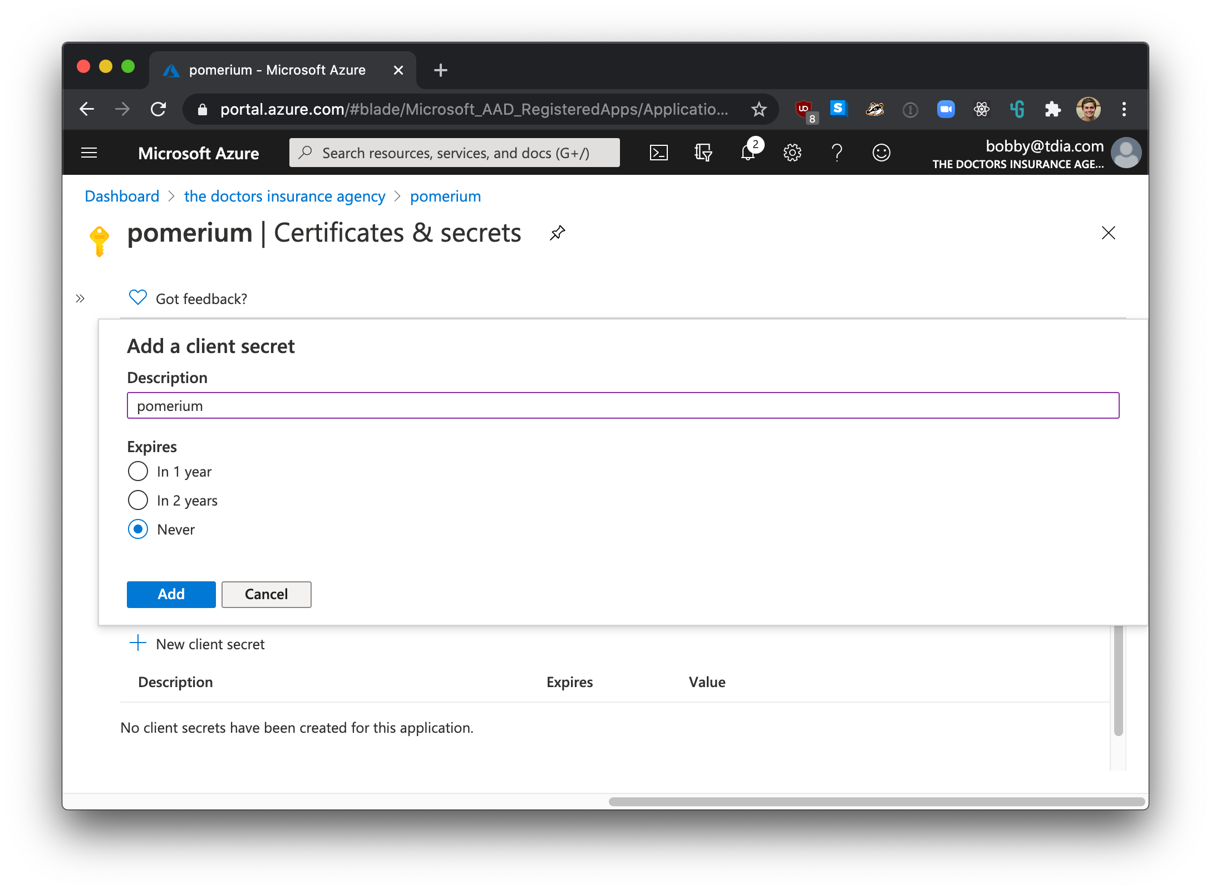Click the horizontal scrollbar at page bottom
This screenshot has height=892, width=1211.
877,802
